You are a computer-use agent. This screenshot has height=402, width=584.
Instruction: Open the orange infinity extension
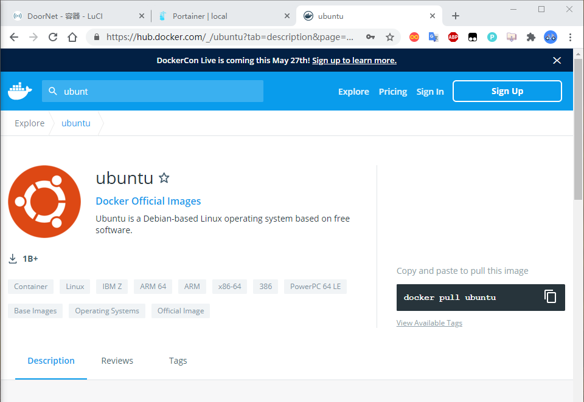point(414,37)
